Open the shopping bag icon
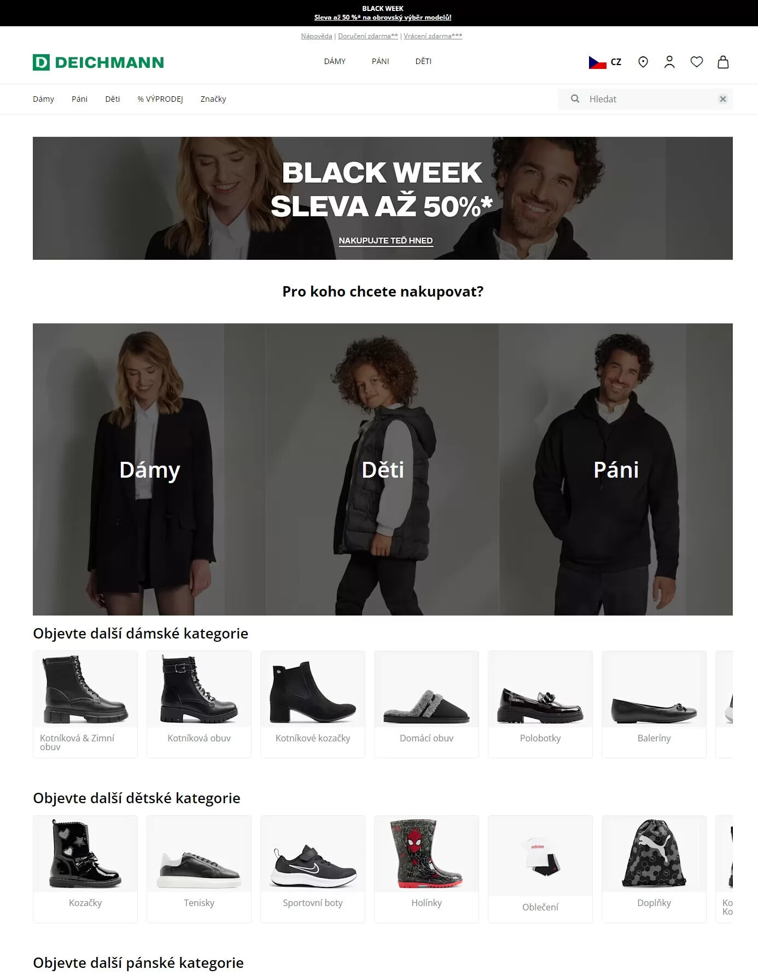Image resolution: width=758 pixels, height=975 pixels. [723, 62]
